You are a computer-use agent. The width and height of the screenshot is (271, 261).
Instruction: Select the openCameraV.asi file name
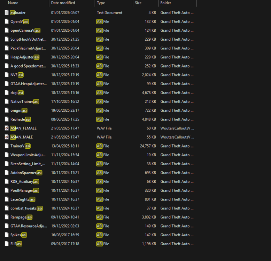pyautogui.click(x=25, y=31)
